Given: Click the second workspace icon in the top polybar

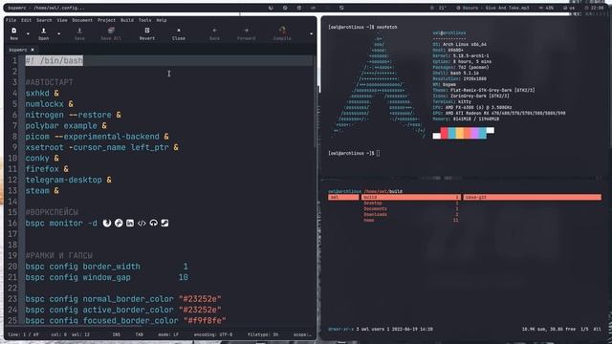Looking at the screenshot, I should pyautogui.click(x=285, y=8).
